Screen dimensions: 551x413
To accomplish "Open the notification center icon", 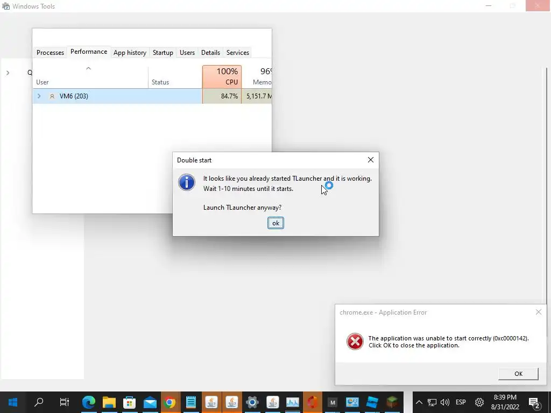I will click(534, 402).
